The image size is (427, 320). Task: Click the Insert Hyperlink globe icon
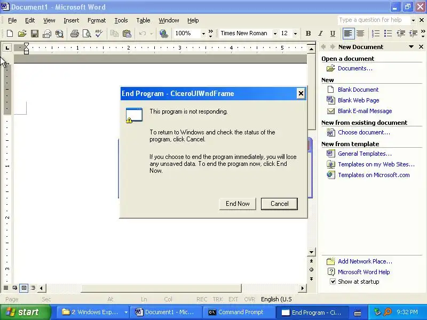point(164,34)
